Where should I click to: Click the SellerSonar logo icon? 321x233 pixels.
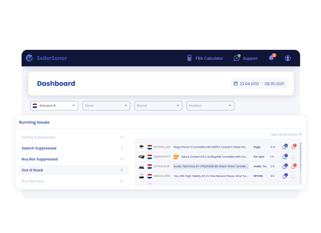(29, 58)
